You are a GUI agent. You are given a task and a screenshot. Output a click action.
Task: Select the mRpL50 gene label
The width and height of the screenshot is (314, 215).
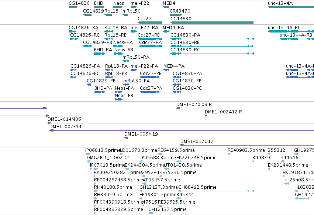[x=131, y=11]
